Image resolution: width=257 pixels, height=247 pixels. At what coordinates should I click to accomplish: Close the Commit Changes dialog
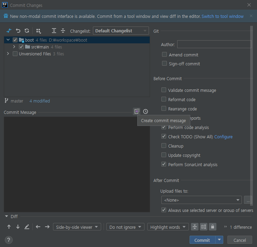pyautogui.click(x=249, y=5)
